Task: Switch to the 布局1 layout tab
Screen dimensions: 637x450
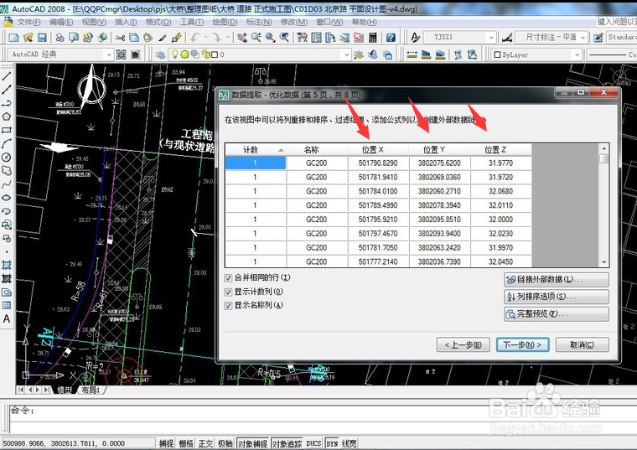Action: (x=91, y=391)
